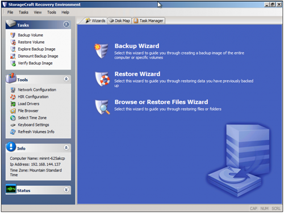Click the Select Time Zone globe icon

(x=13, y=118)
